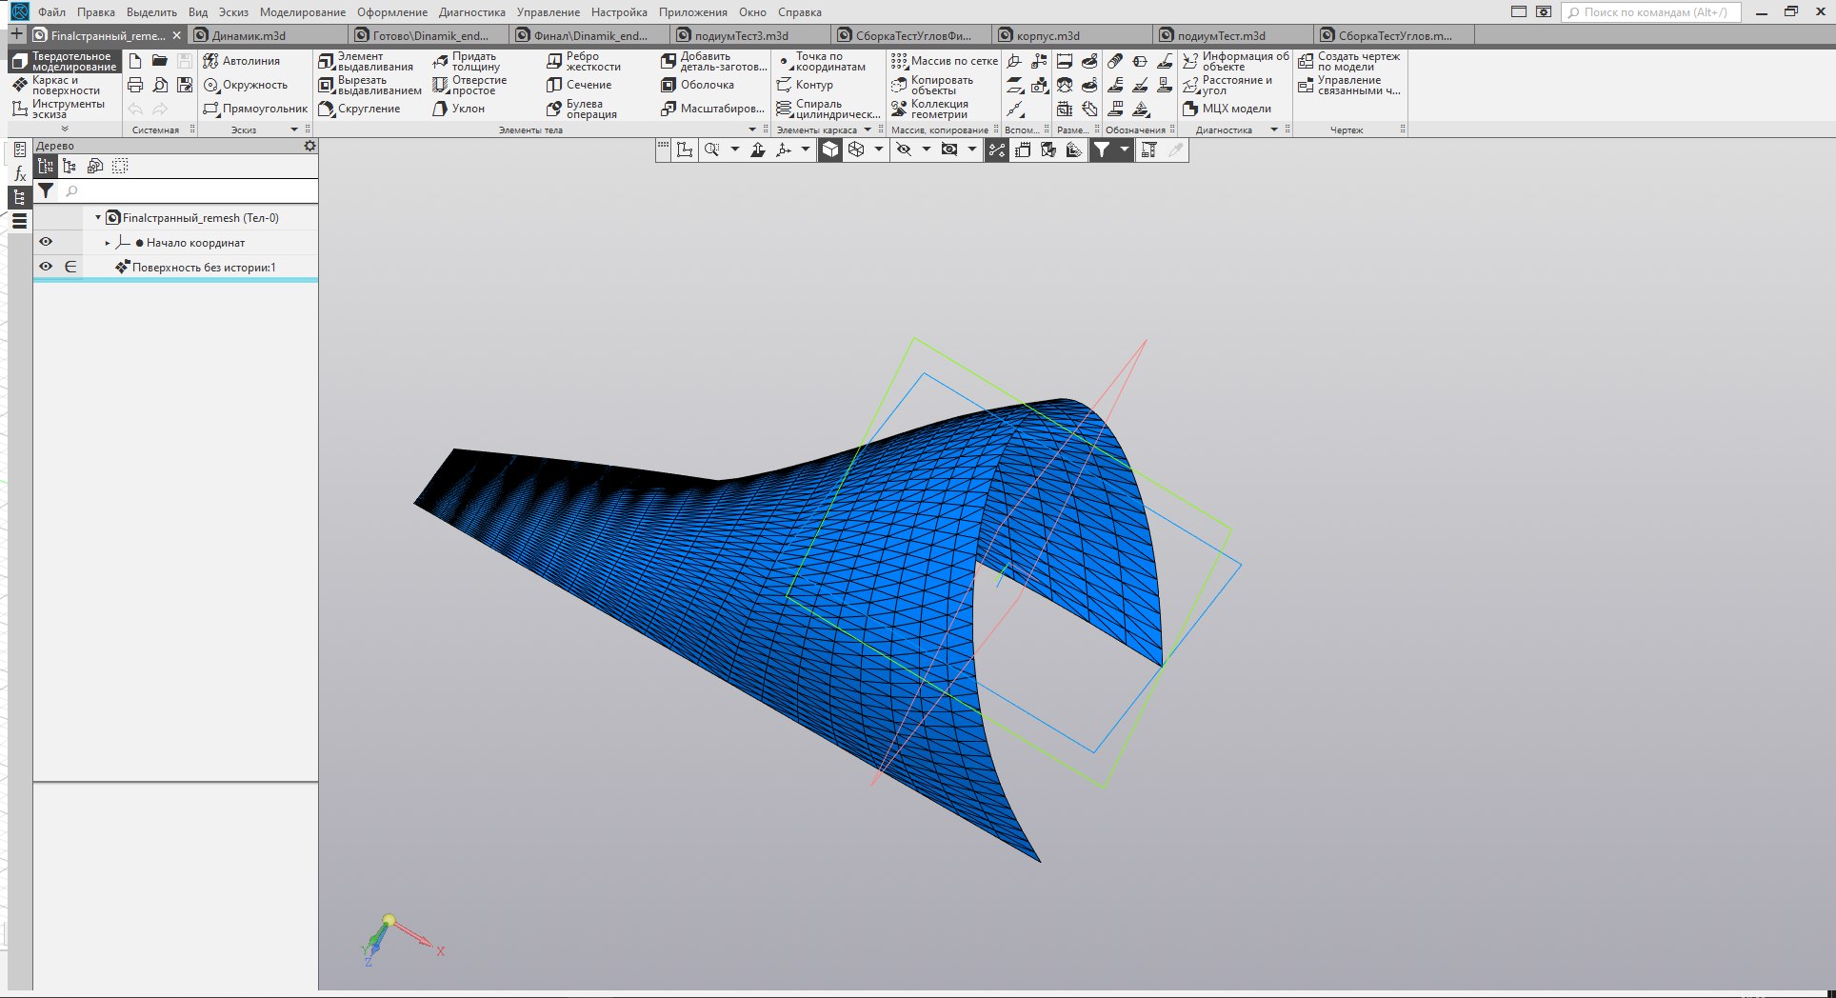
Task: Open the zoom options dropdown arrow
Action: [734, 150]
